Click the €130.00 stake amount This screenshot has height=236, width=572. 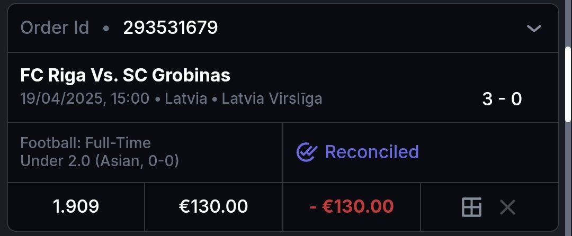pos(213,206)
